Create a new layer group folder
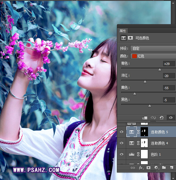This screenshot has width=176, height=180. pos(164,167)
